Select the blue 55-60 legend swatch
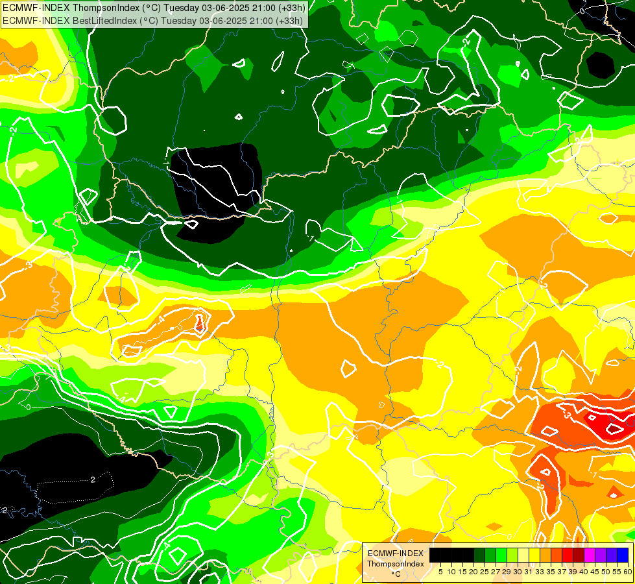Image resolution: width=635 pixels, height=584 pixels. [623, 555]
